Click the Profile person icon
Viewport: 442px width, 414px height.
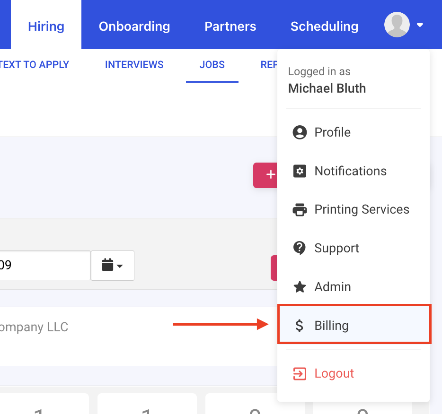point(300,132)
